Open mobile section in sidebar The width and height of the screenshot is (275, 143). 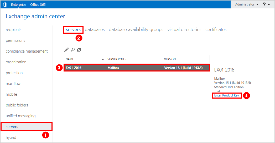11,94
